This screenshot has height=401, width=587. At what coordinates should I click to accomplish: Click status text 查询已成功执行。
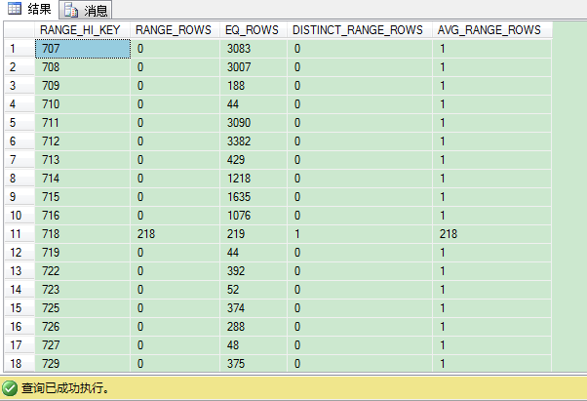pos(65,388)
